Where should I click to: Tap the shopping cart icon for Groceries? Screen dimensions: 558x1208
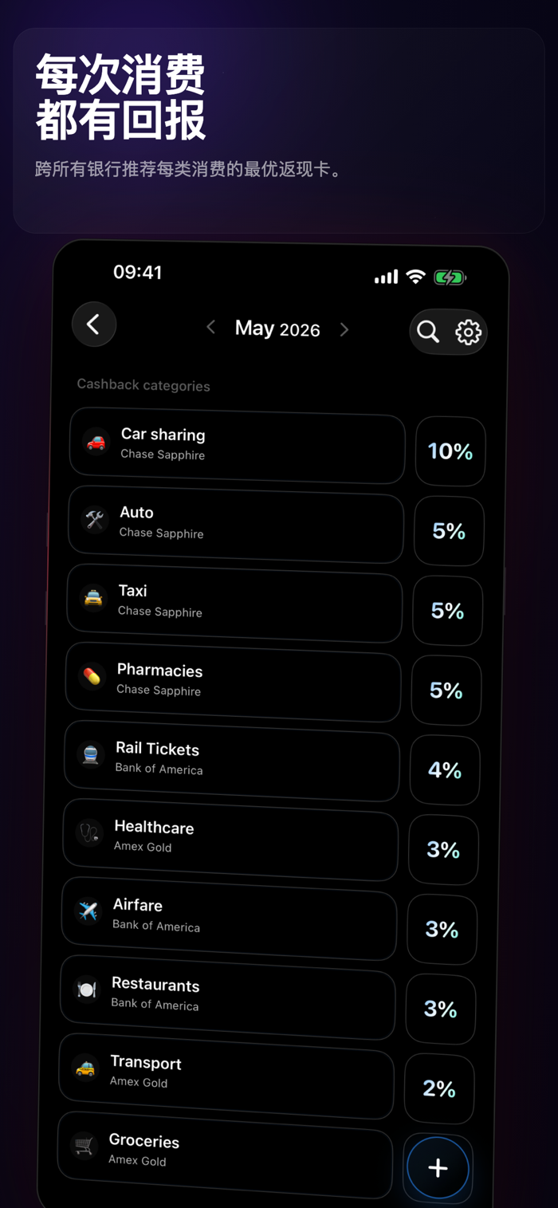coord(84,1147)
